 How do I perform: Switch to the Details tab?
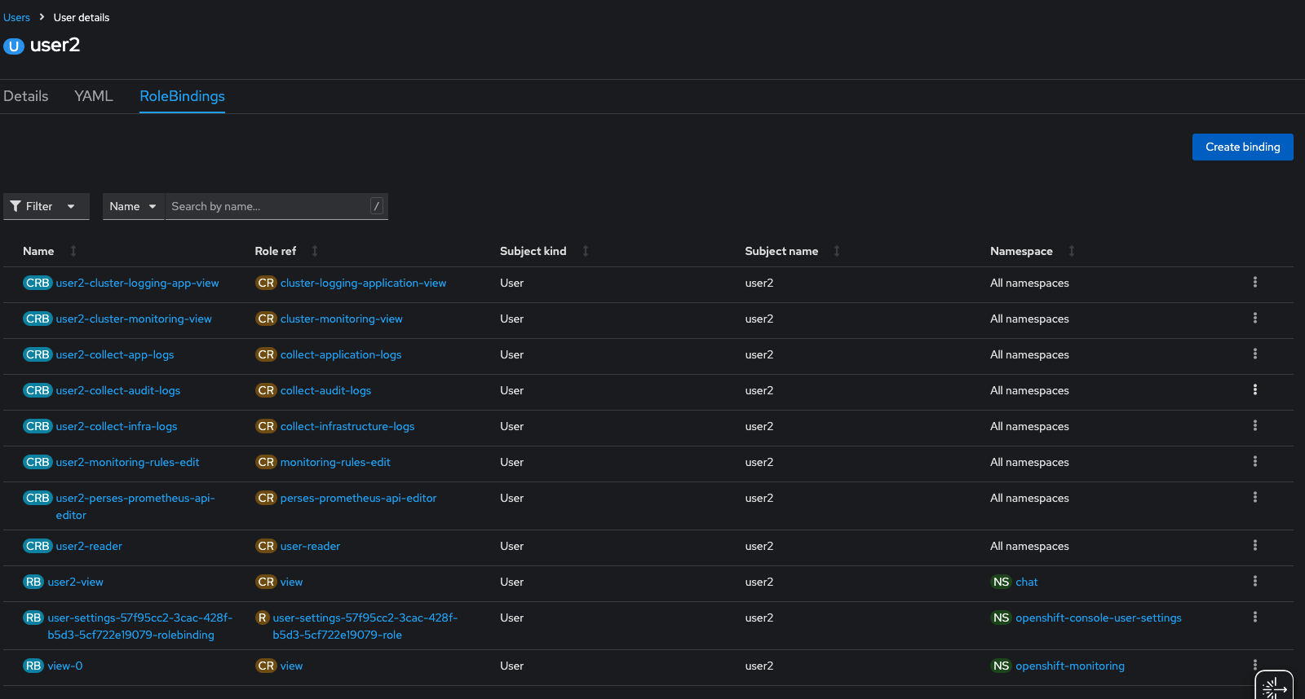tap(26, 96)
